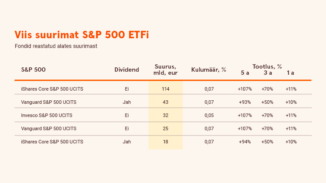
Task: Click the highlighted size value 43
Action: coord(166,102)
